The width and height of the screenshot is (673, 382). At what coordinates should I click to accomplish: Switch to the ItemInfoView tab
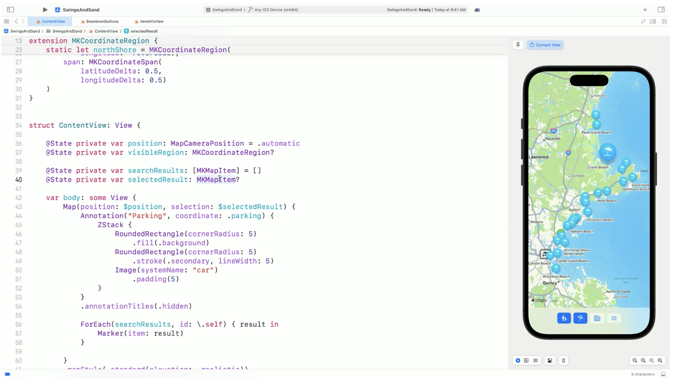(x=149, y=21)
